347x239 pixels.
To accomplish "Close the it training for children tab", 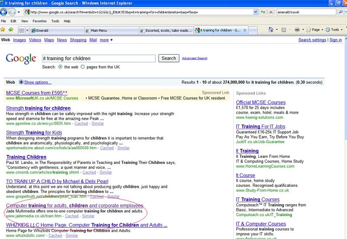I will (x=245, y=30).
